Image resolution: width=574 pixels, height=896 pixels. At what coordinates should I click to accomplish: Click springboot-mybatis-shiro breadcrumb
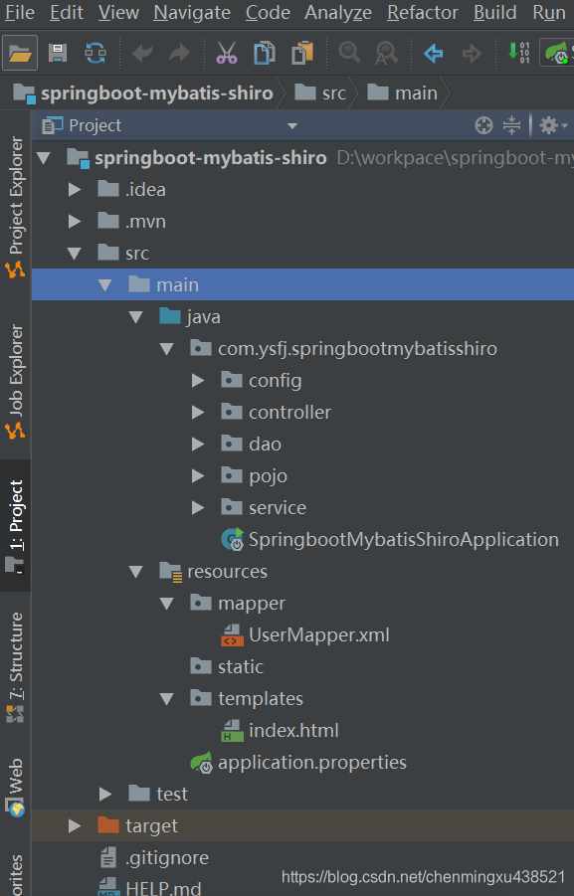(143, 92)
